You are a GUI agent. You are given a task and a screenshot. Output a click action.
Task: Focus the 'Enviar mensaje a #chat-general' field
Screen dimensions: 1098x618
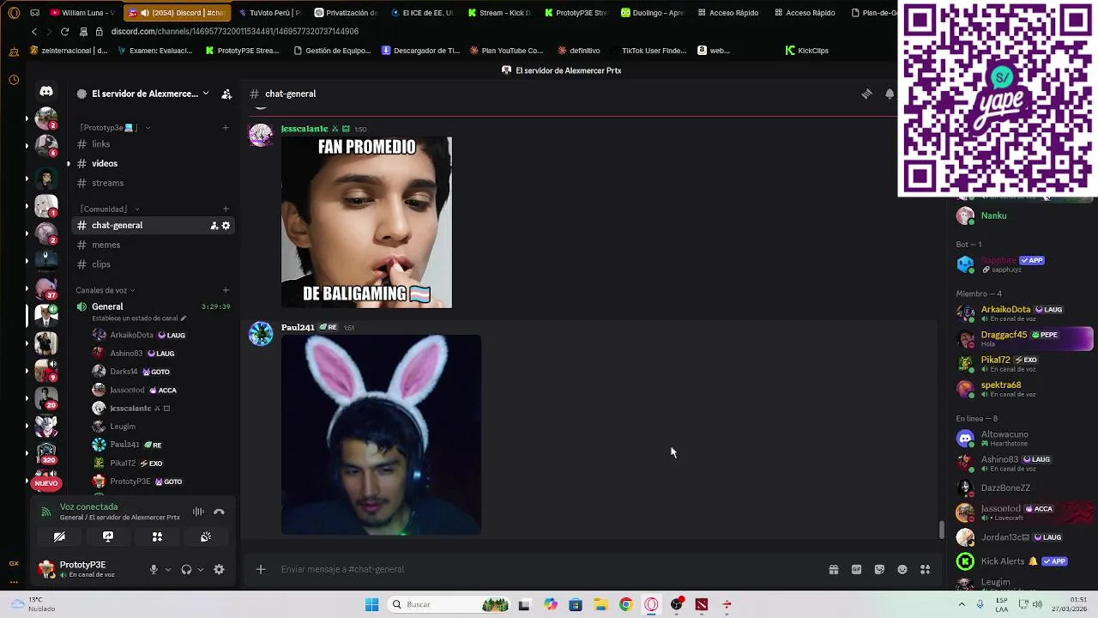coord(549,569)
